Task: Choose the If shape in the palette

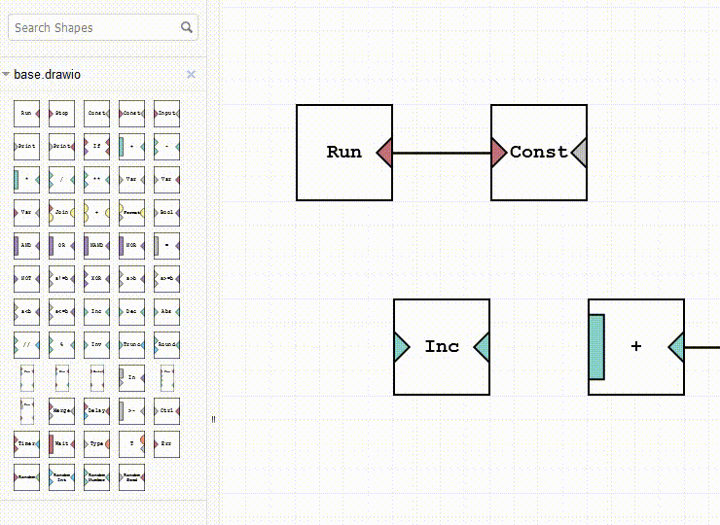Action: [x=97, y=147]
